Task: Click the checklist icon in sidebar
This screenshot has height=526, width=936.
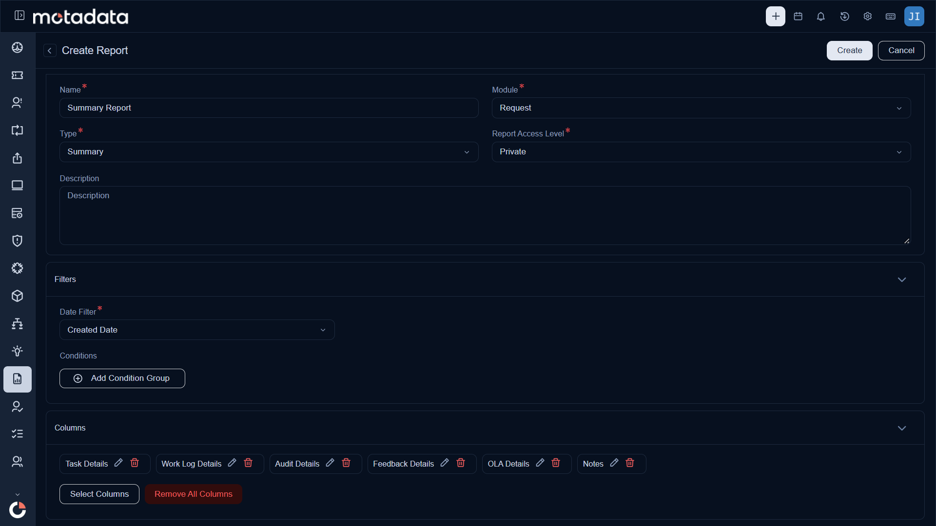Action: click(x=18, y=434)
